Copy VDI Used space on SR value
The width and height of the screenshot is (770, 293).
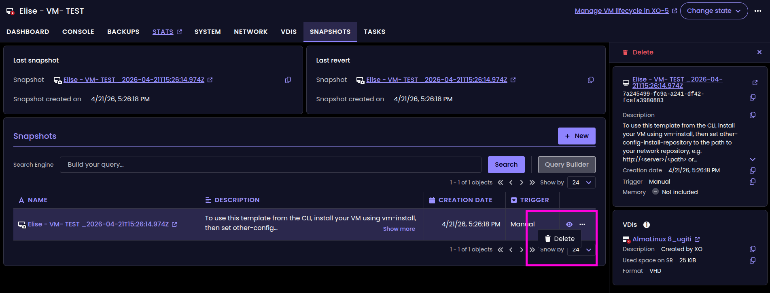coord(753,260)
